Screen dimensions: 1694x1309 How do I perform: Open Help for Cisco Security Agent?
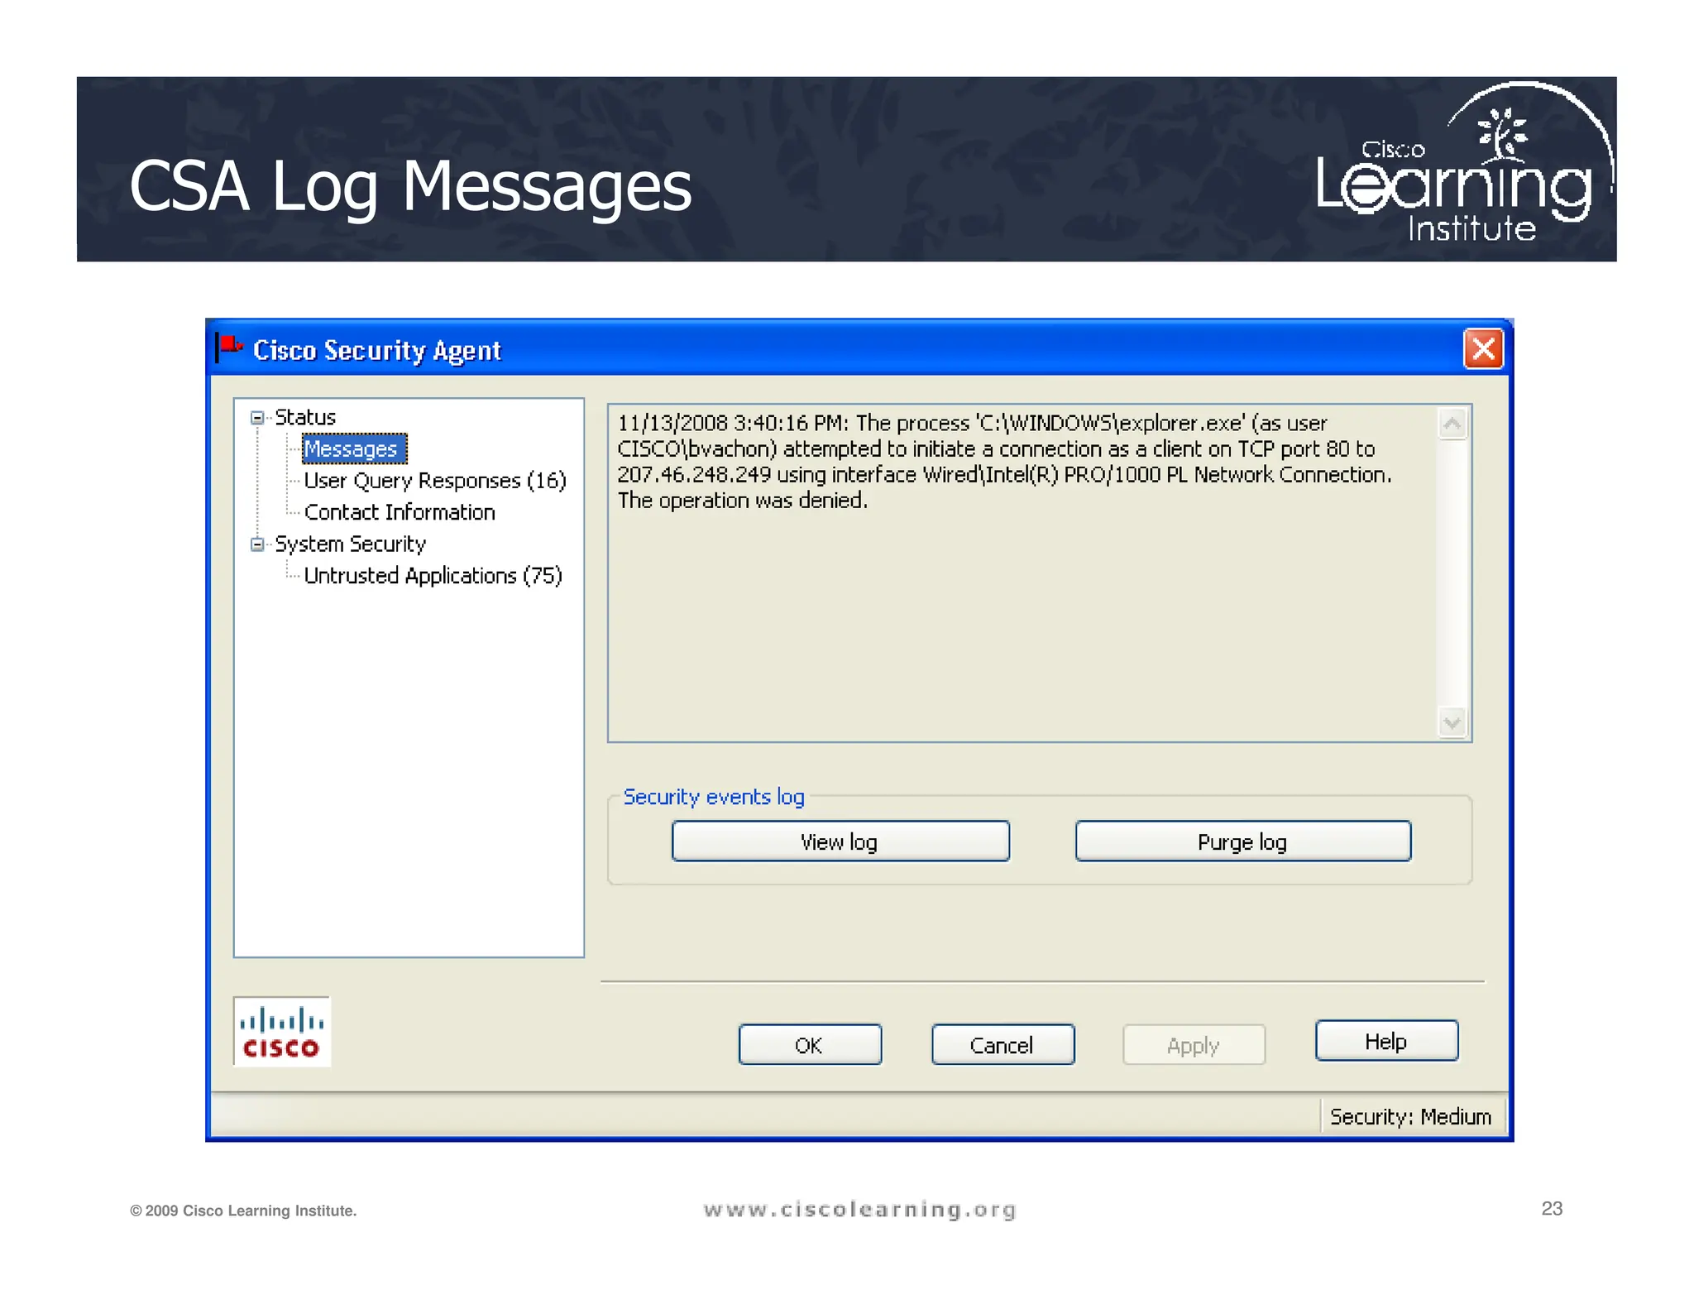pyautogui.click(x=1386, y=1041)
